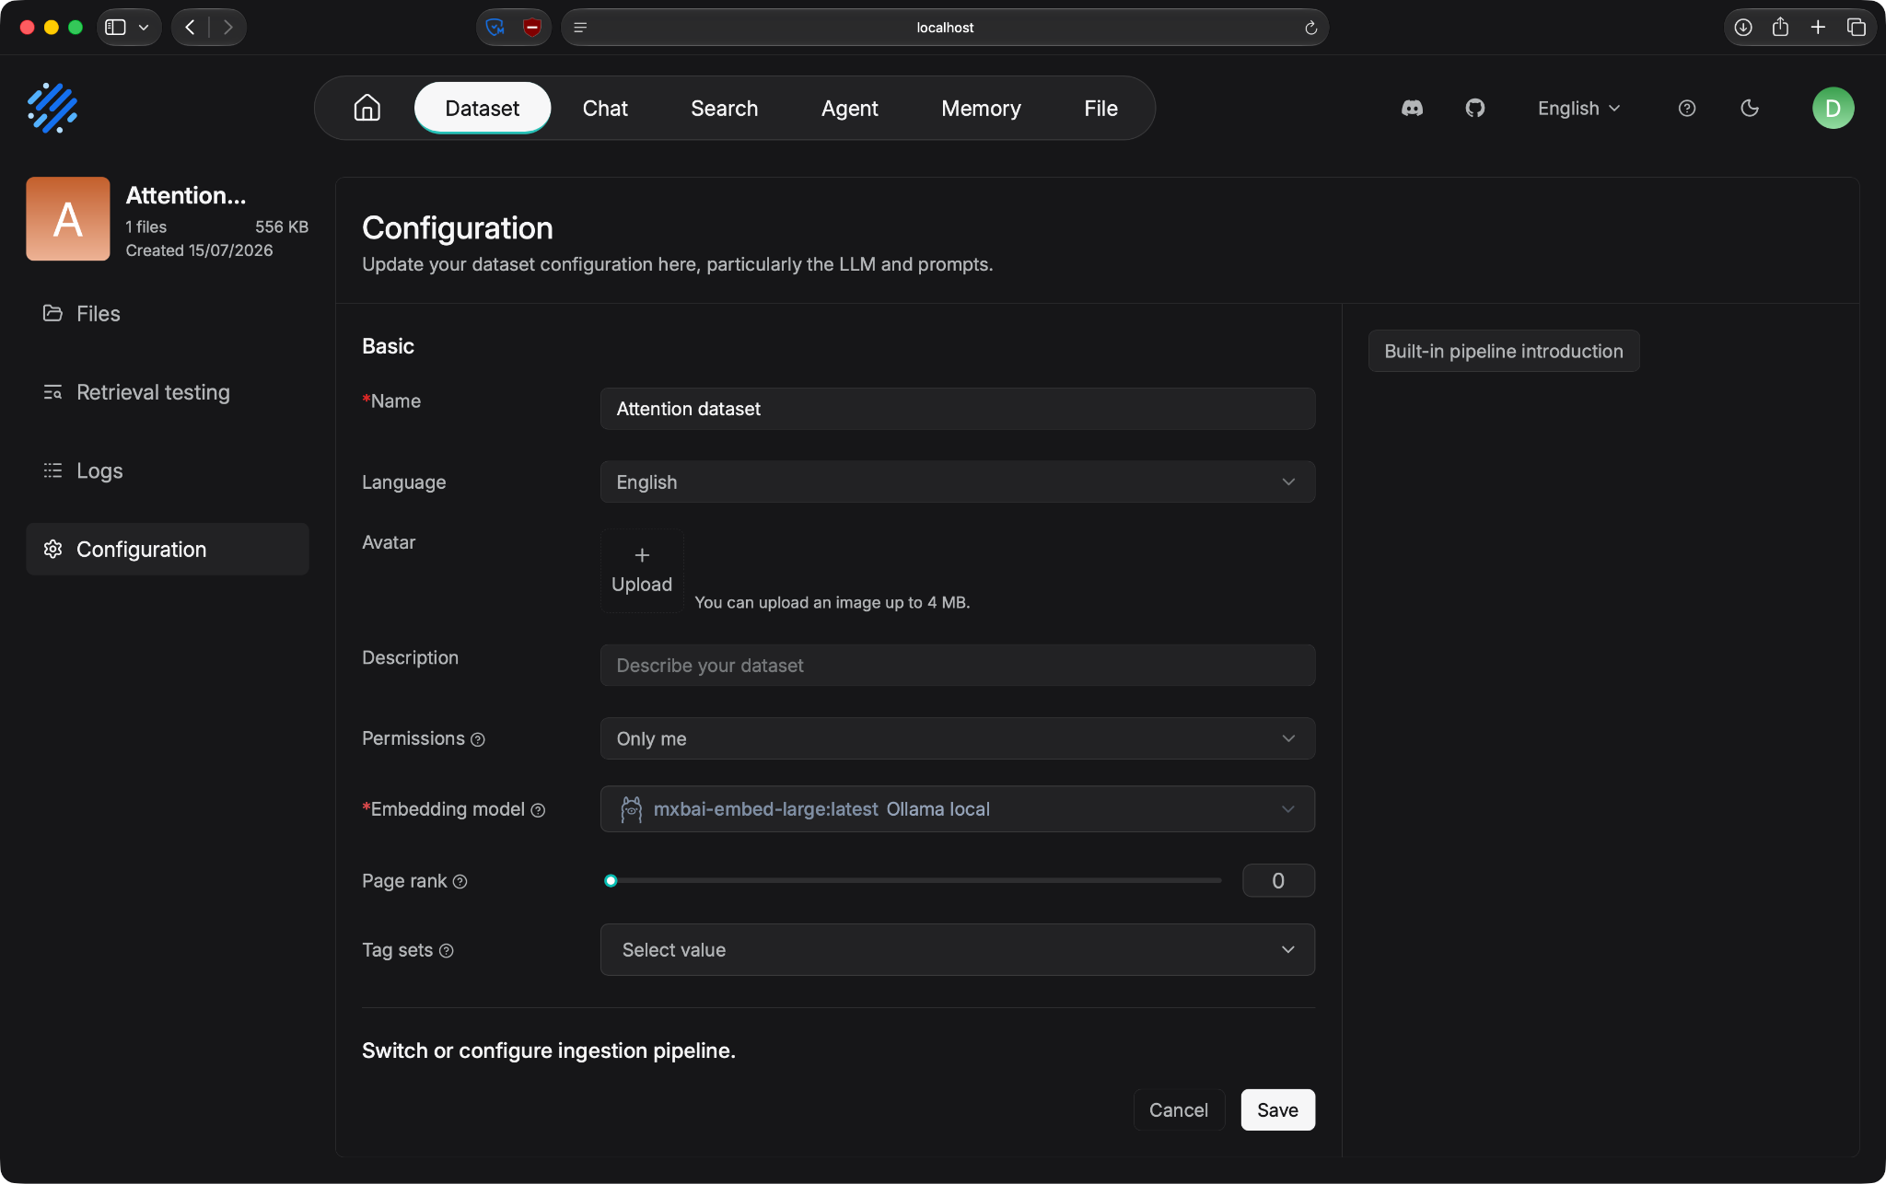Click the 'Created 15/07/2026' text
This screenshot has width=1886, height=1184.
pyautogui.click(x=199, y=250)
